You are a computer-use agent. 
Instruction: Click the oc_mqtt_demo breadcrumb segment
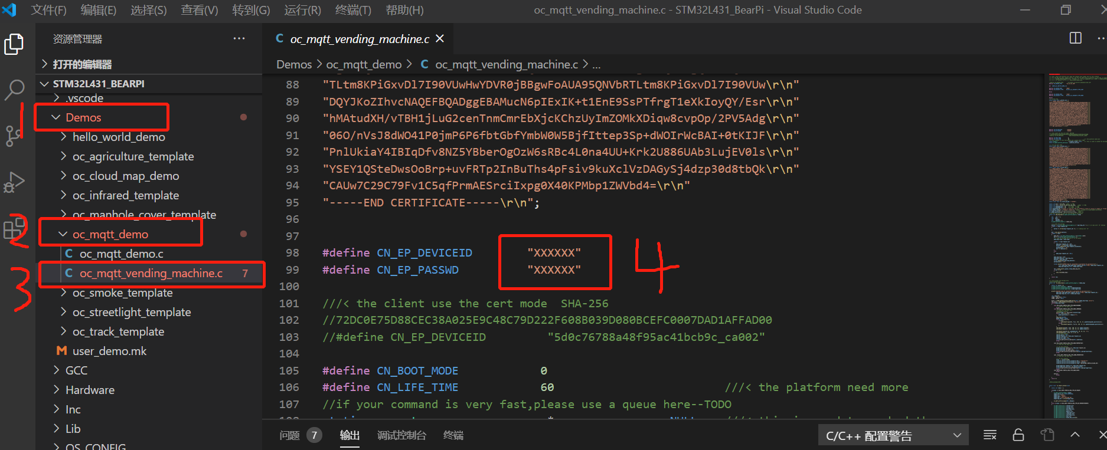(x=364, y=64)
